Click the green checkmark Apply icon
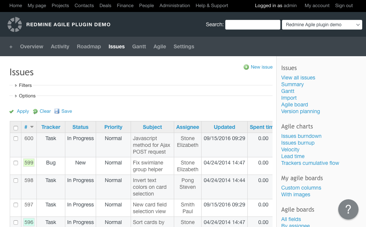366x227 pixels. point(12,111)
